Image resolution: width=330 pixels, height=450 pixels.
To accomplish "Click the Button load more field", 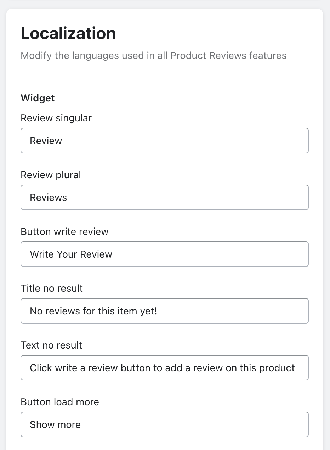I will click(x=165, y=424).
